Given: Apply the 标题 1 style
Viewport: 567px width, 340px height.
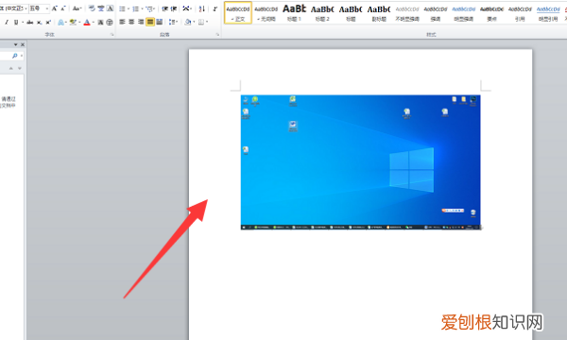Looking at the screenshot, I should [294, 12].
